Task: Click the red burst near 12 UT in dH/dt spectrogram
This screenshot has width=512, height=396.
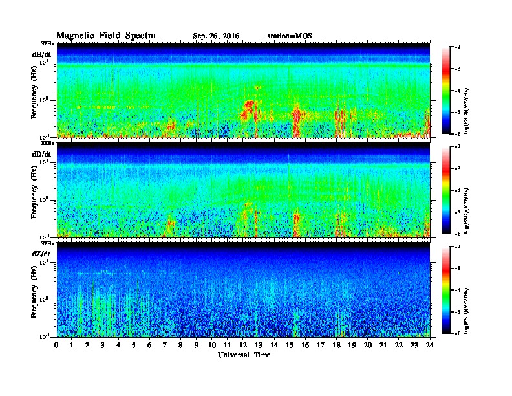Action: (x=248, y=109)
